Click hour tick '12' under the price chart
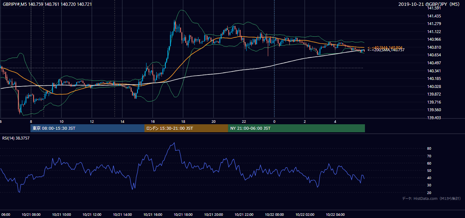Image resolution: width=465 pixels, height=218 pixels. 92,121
